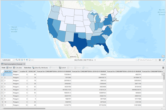Click the green crosshair inference icon
This screenshot has height=110, width=166.
point(24,60)
